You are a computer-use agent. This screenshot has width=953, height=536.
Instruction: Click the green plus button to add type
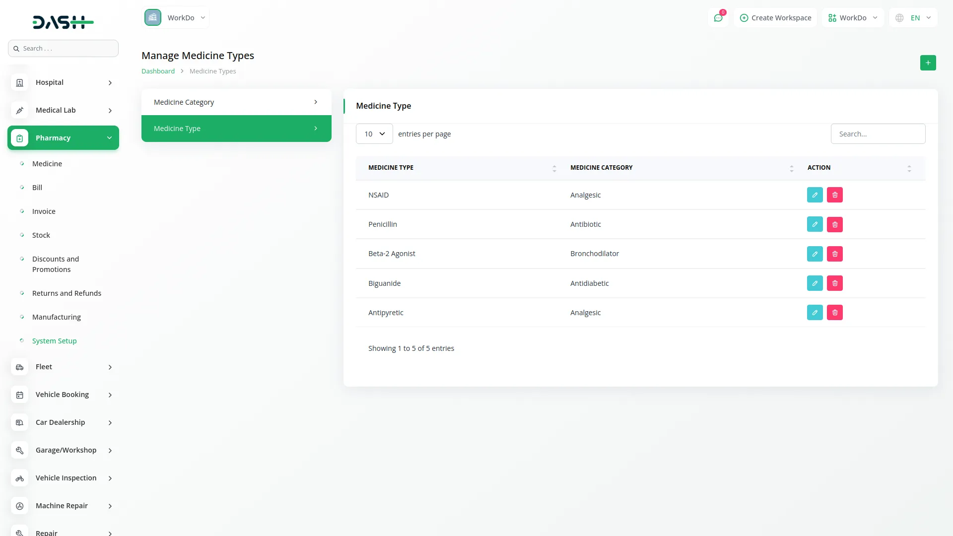(928, 63)
